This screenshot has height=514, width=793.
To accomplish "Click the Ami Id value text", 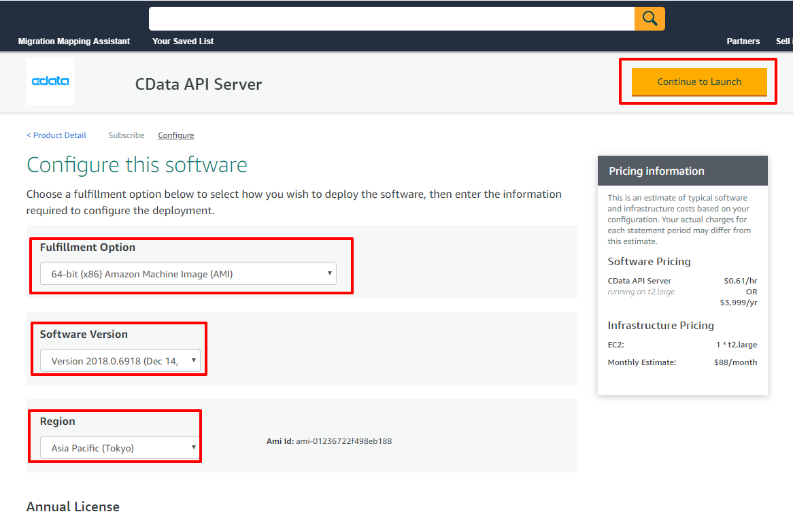I will point(344,441).
